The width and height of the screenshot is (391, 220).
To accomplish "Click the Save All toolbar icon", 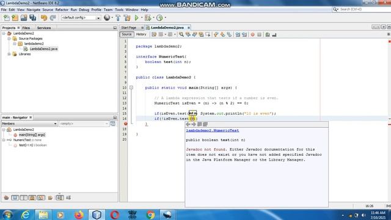I will pos(32,18).
